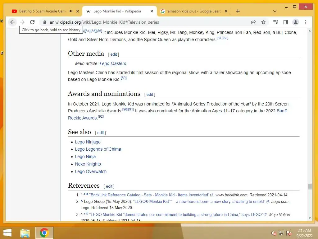Open the Lego Legends of Chima link
The image size is (318, 239).
pyautogui.click(x=98, y=149)
